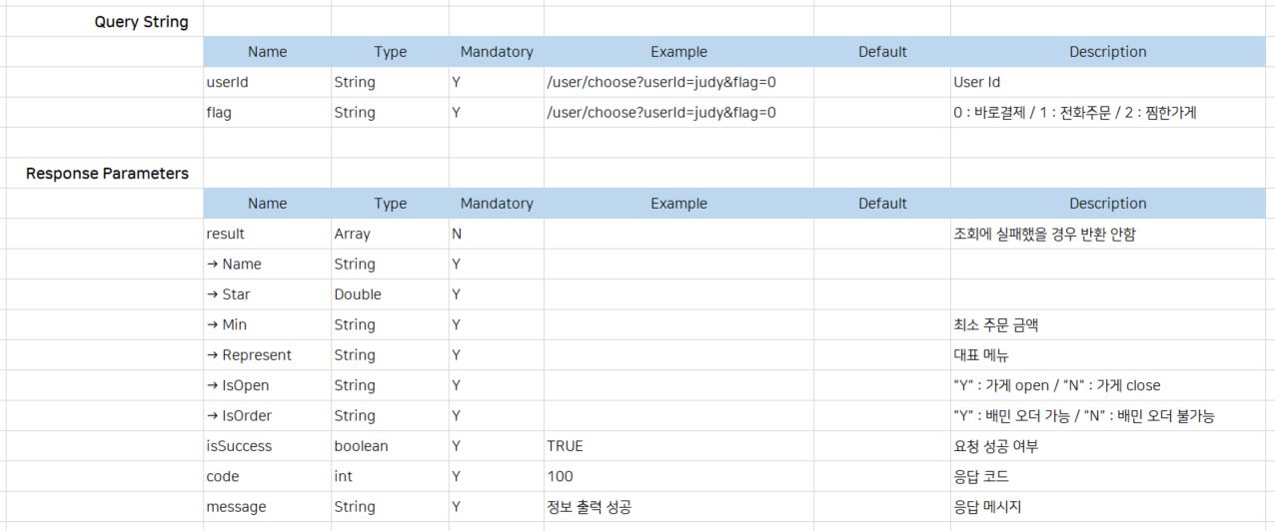Click the "→ Star" parameter cell
Screen dimensions: 1275x531
[228, 294]
